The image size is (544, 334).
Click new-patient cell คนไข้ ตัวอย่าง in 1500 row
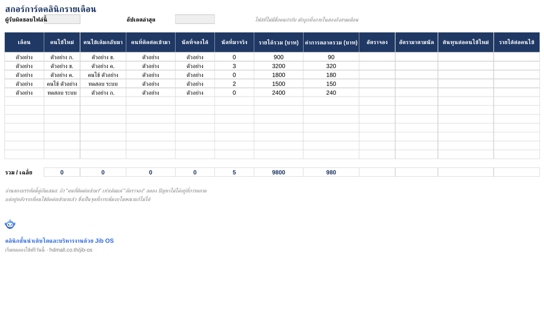62,83
